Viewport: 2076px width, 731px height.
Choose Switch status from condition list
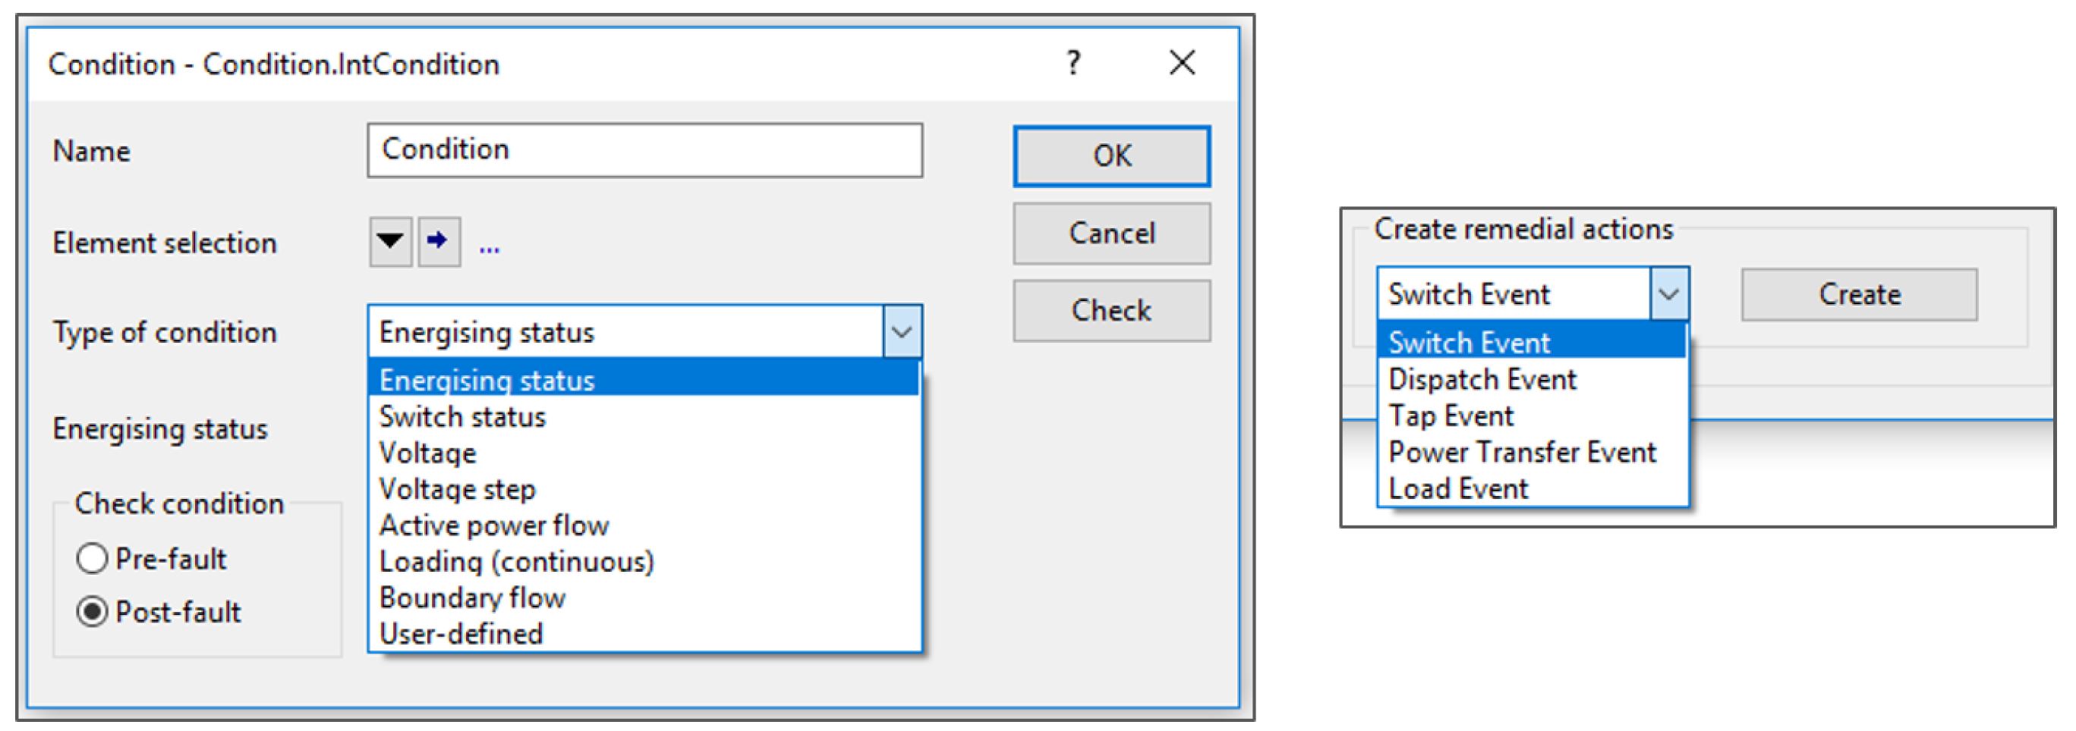[x=462, y=417]
